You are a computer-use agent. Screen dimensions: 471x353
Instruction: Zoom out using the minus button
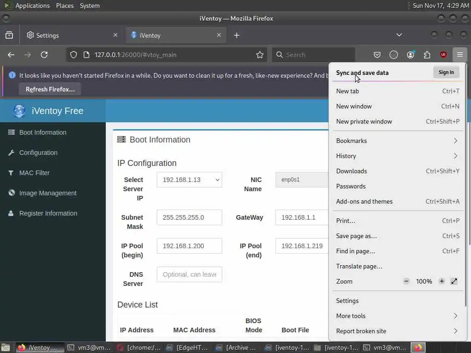tap(407, 281)
